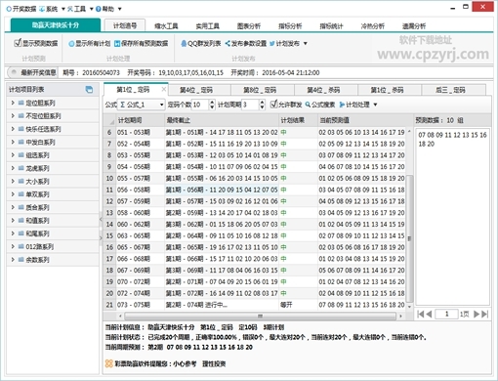
Task: Expand the 龙虎系列 tree node
Action: pyautogui.click(x=13, y=168)
